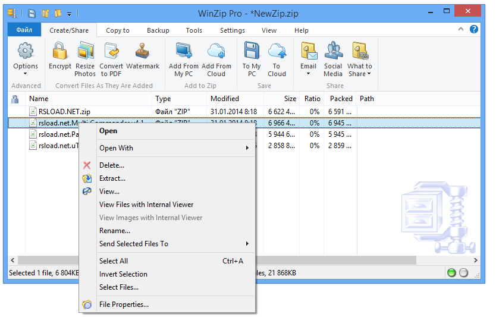Save the zip To Cloud
Screen dimensions: 496x317
(277, 51)
